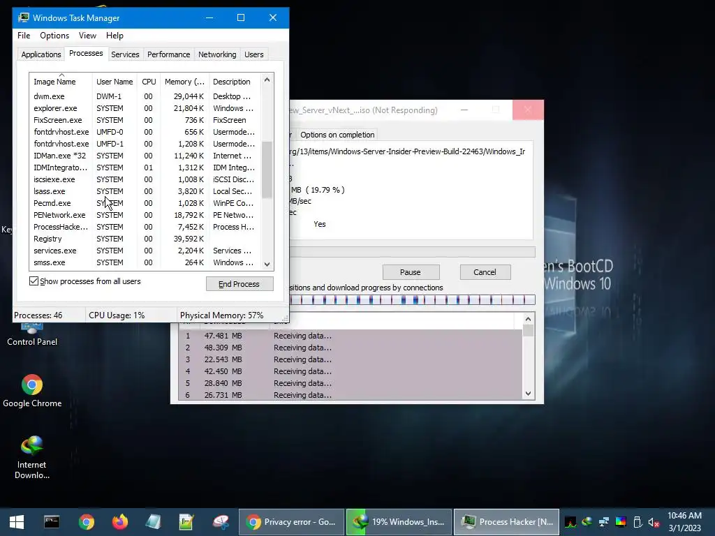Select the iscsiexe.exe process row

coord(145,179)
